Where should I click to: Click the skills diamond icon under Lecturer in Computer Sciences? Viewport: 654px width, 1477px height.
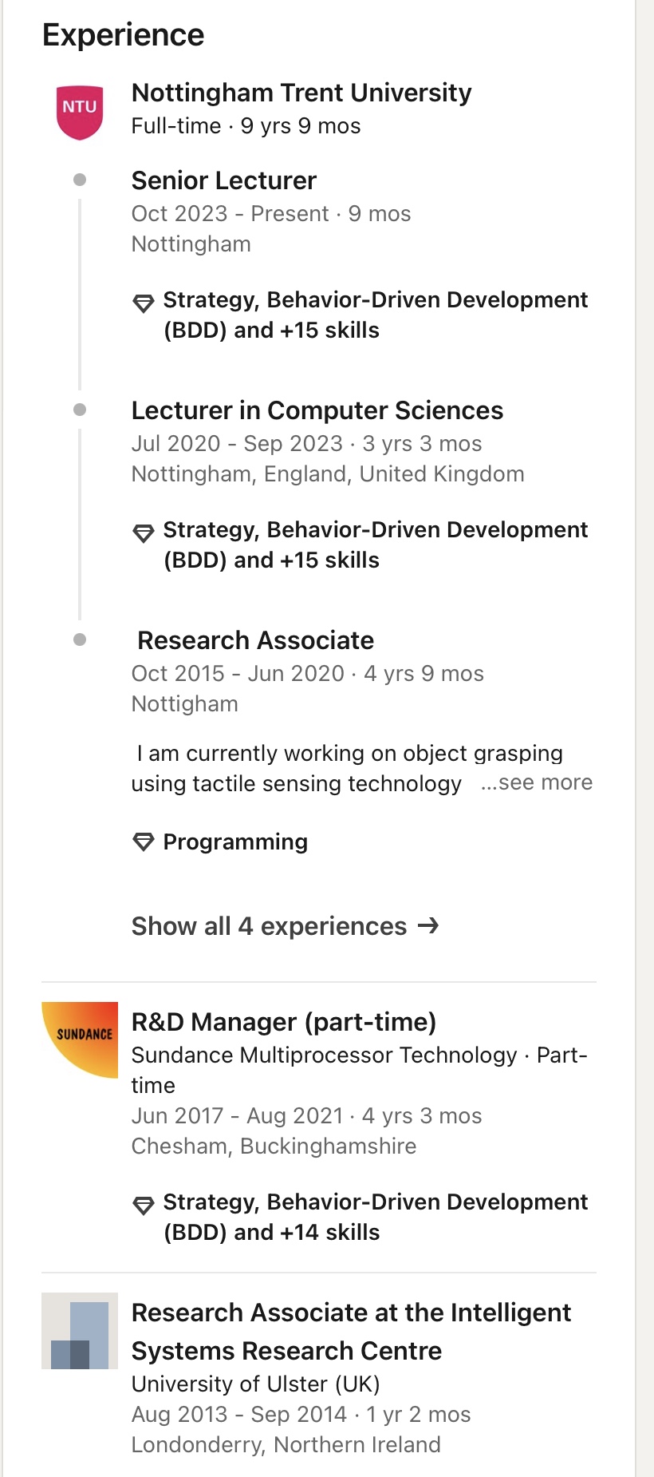click(144, 533)
